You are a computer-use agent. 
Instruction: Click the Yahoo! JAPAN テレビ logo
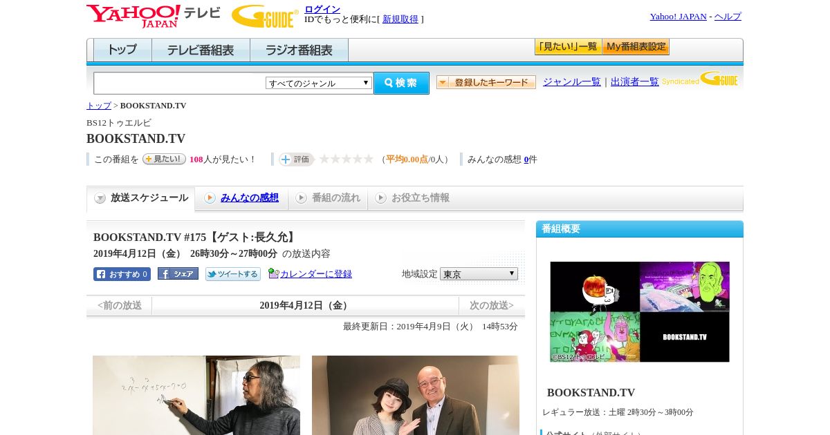153,16
